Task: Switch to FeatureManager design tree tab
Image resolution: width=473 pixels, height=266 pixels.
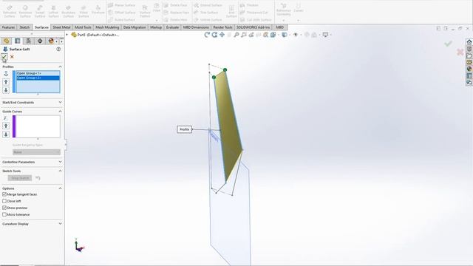Action: point(7,41)
